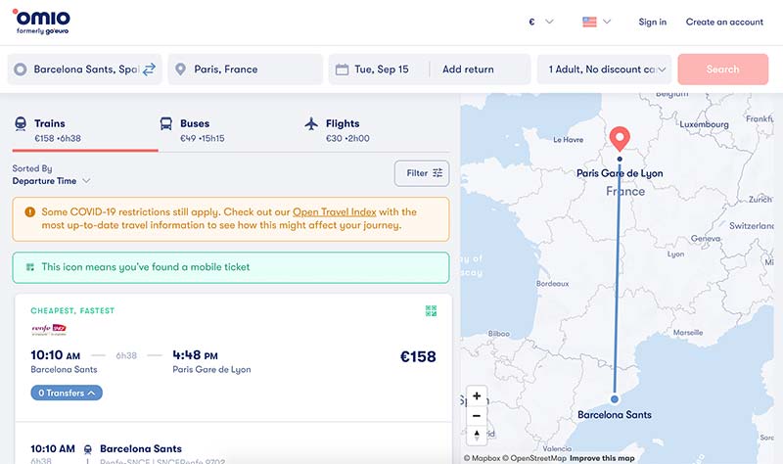
Task: Expand the language selector chevron
Action: tap(607, 22)
